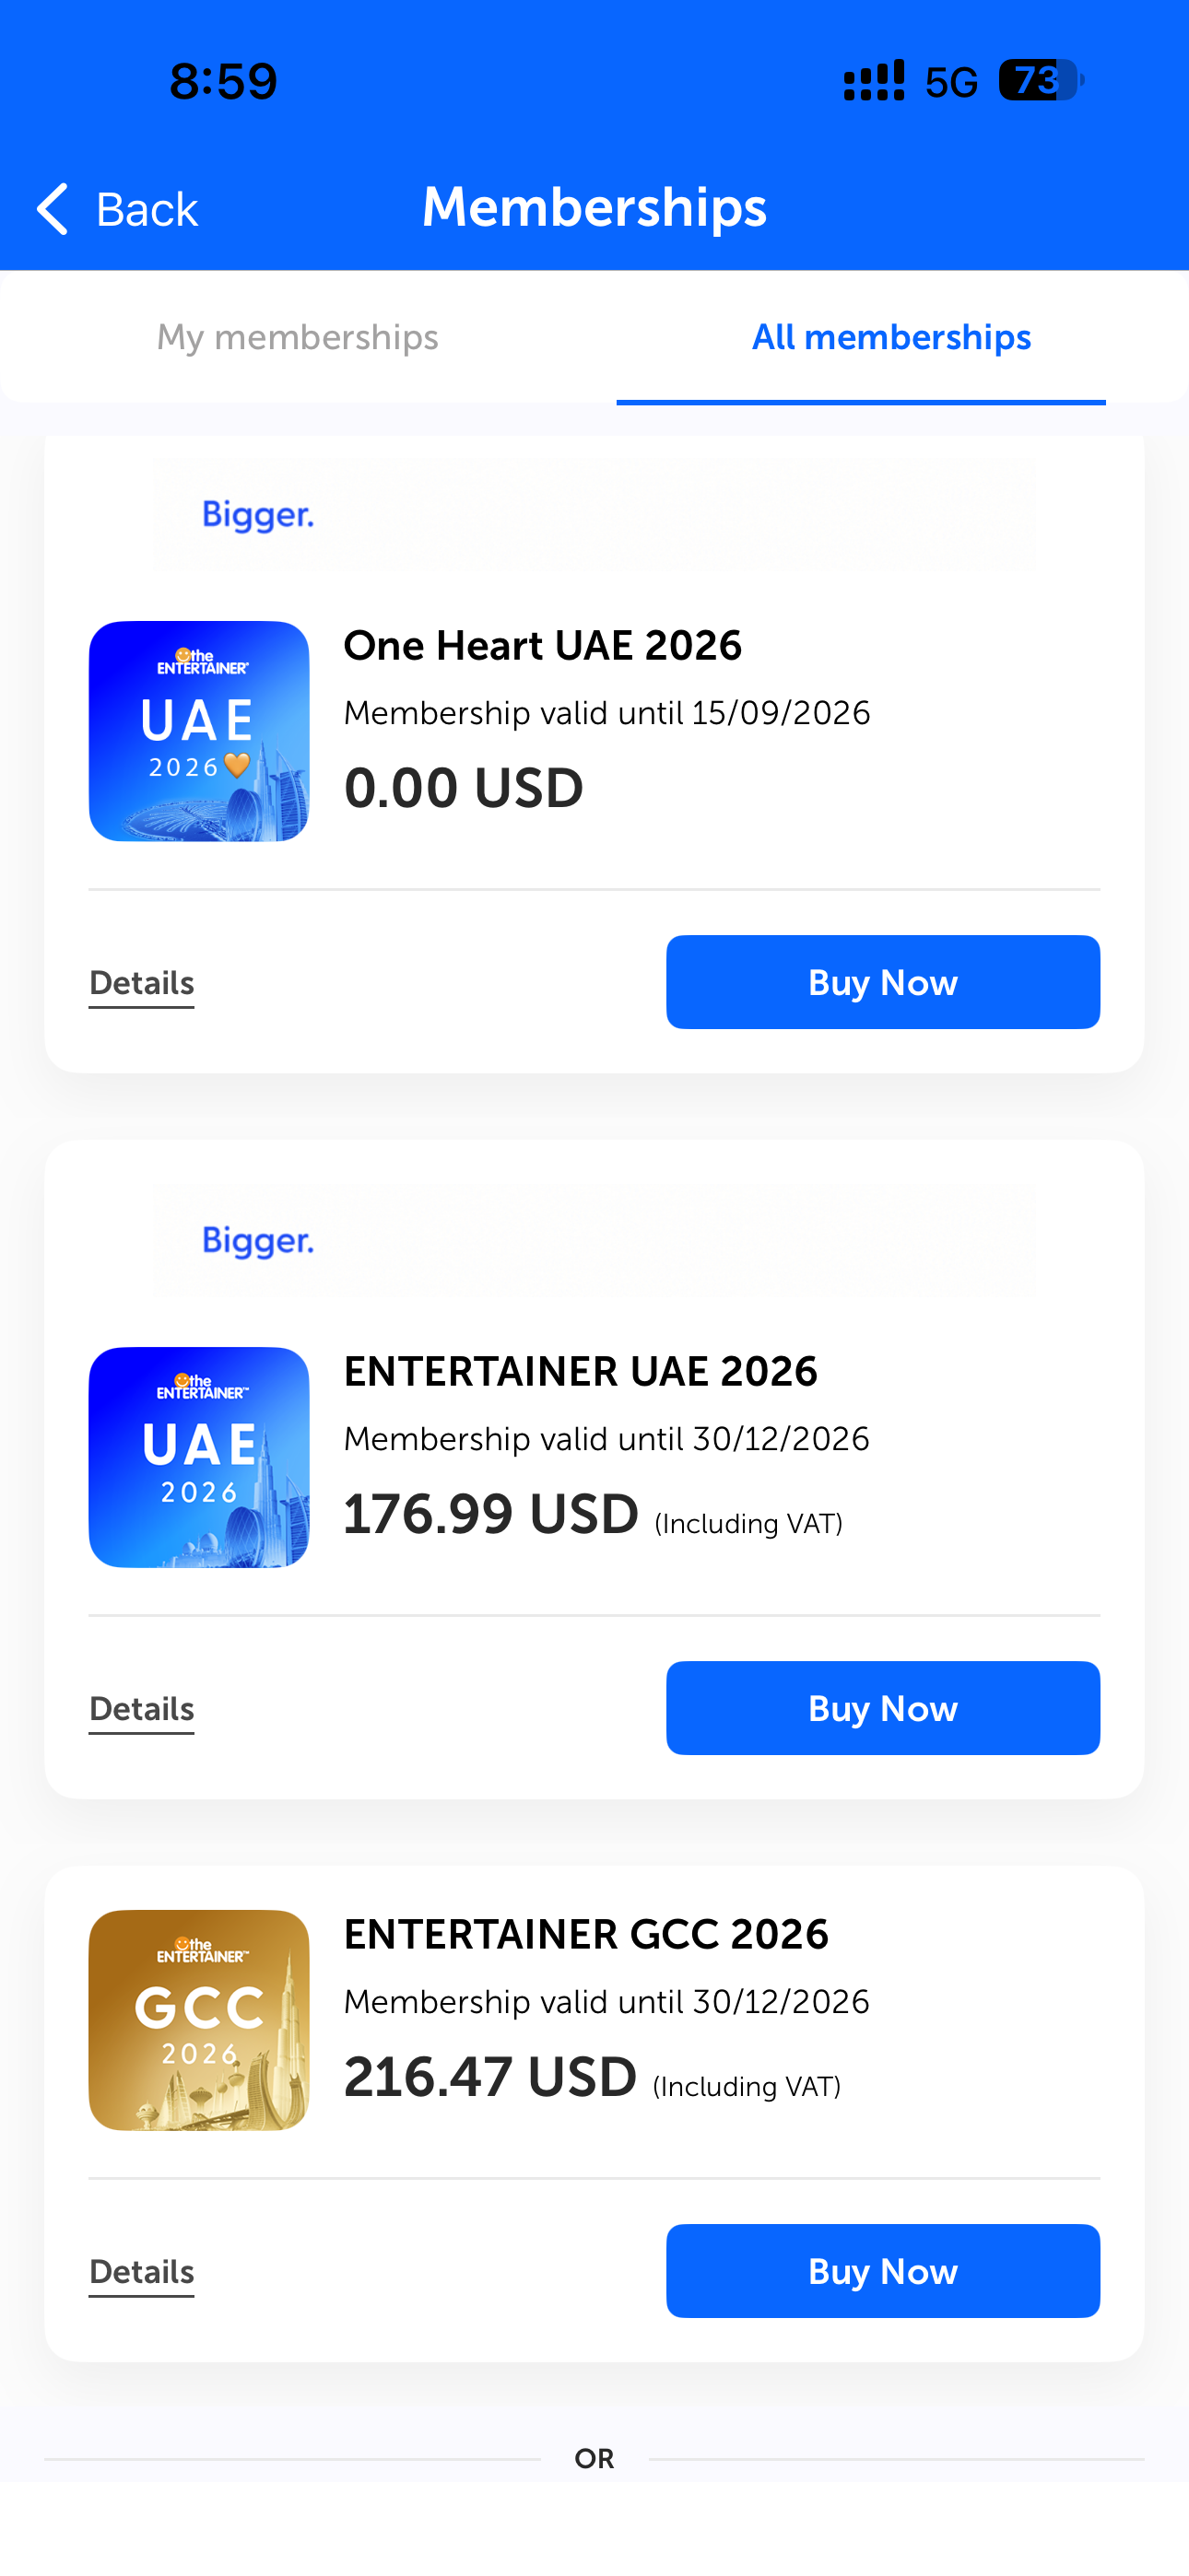Select the All memberships tab
The height and width of the screenshot is (2576, 1189).
tap(890, 337)
